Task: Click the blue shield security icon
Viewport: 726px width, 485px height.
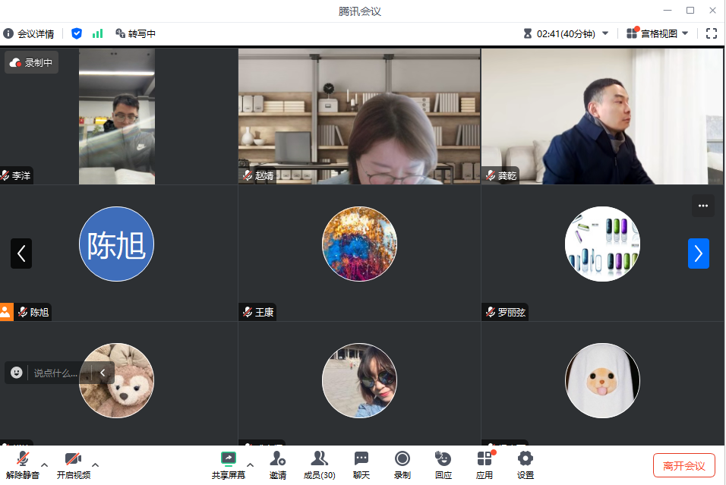Action: (x=77, y=33)
